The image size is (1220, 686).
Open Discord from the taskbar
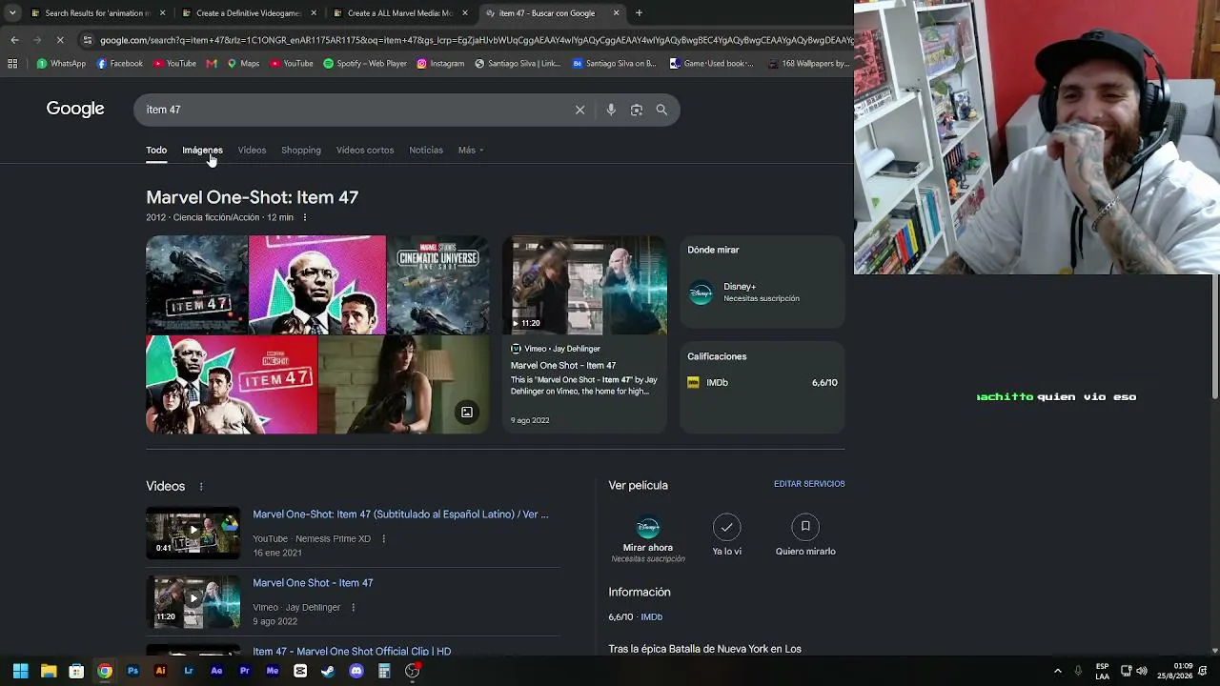(x=356, y=671)
